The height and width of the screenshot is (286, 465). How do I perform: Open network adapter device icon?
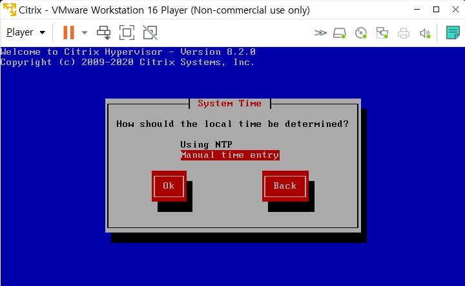tap(382, 33)
